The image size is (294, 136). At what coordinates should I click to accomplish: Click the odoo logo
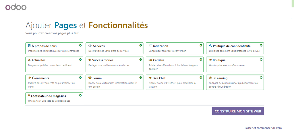tap(16, 7)
